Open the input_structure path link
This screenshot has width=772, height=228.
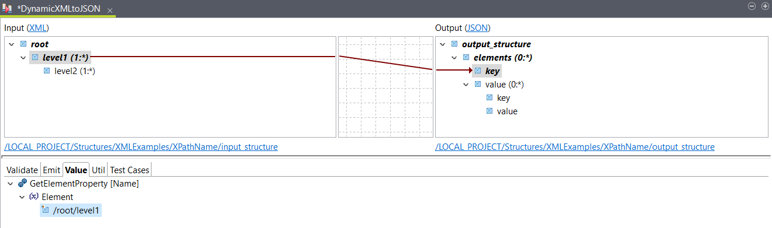point(141,147)
